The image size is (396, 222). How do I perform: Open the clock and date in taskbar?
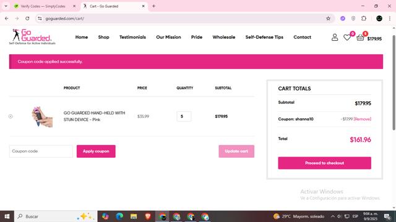tap(370, 216)
